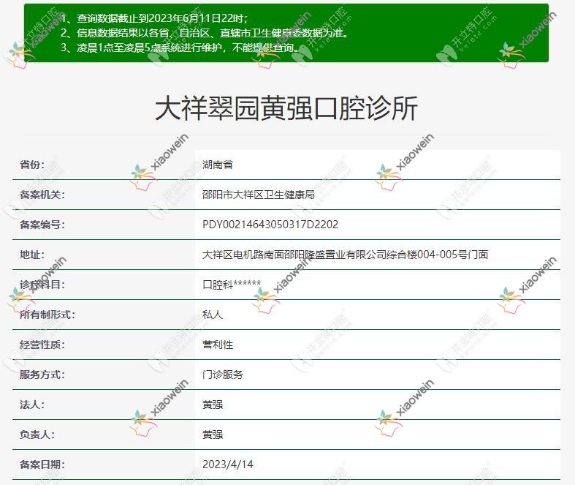
Task: Click the 法人 label
Action: [32, 405]
